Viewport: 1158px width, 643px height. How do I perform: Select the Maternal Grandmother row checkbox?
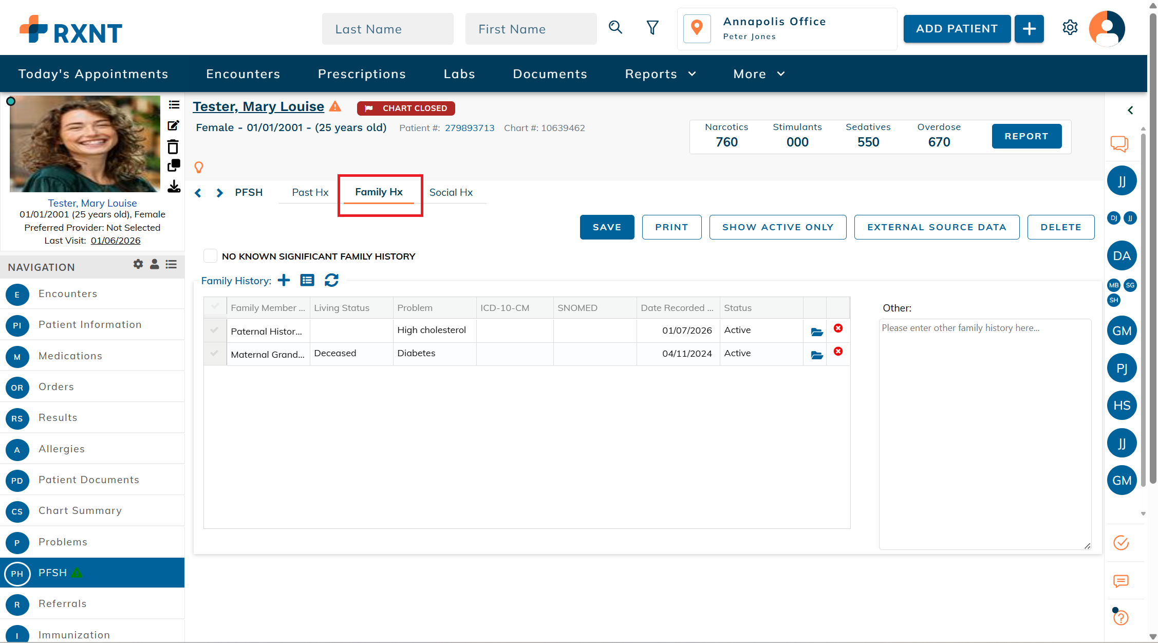tap(215, 353)
